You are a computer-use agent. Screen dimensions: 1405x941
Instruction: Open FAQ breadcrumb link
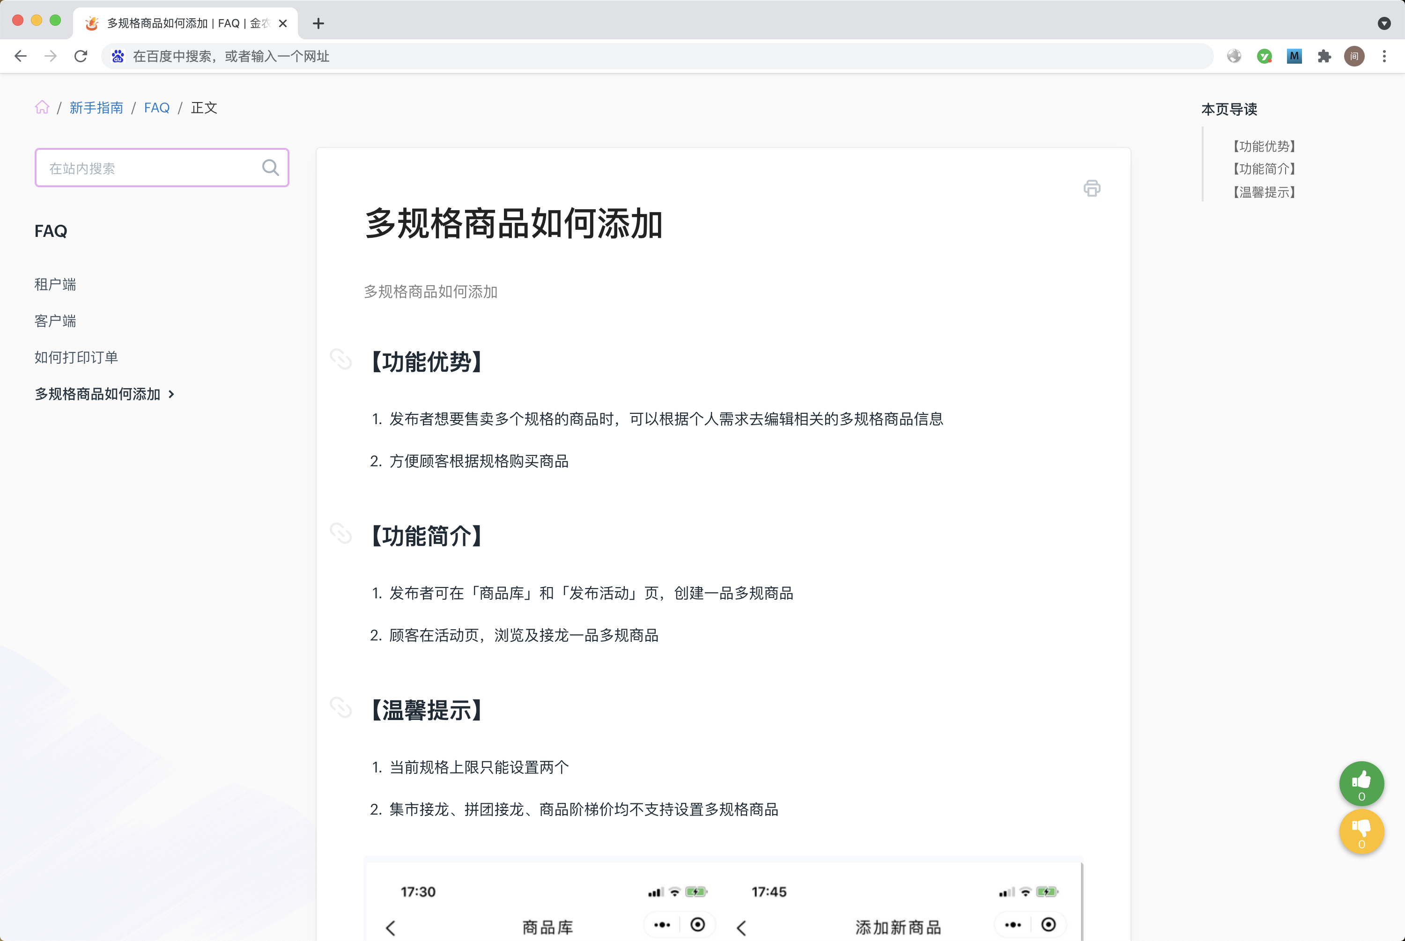click(156, 107)
